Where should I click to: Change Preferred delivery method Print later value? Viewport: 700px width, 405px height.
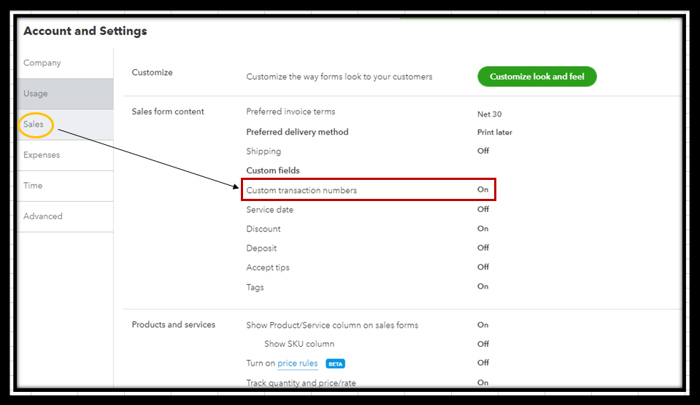(494, 133)
